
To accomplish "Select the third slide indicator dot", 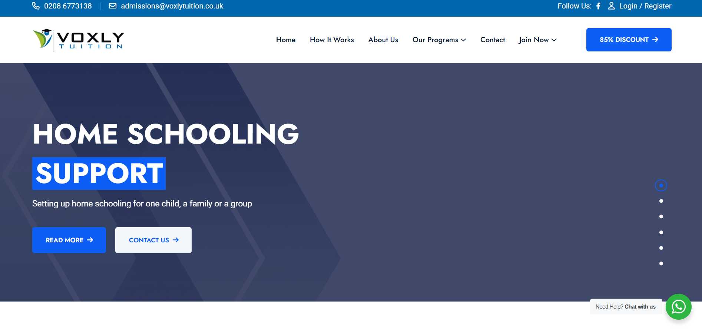I will click(661, 216).
